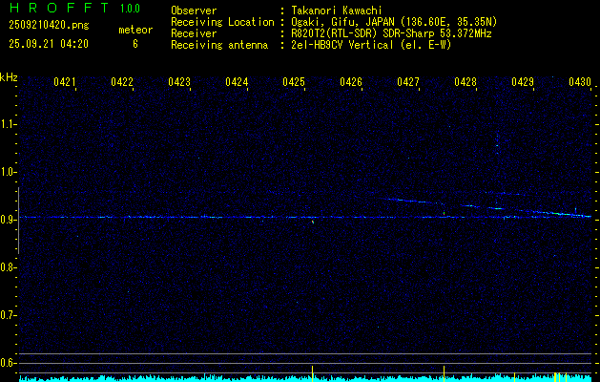Click the 0.9 kHz frequency label
Viewport: 600px width, 382px height.
pos(8,220)
